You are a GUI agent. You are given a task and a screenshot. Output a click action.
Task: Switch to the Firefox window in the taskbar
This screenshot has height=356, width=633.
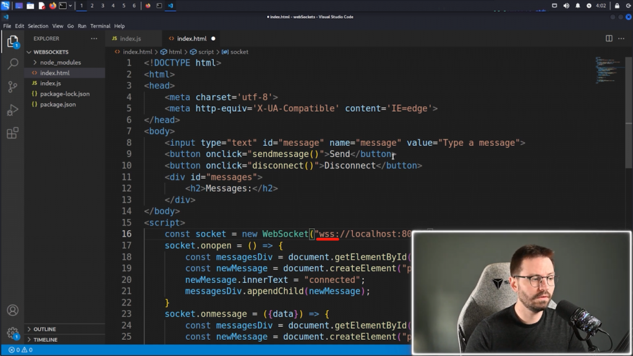[148, 6]
